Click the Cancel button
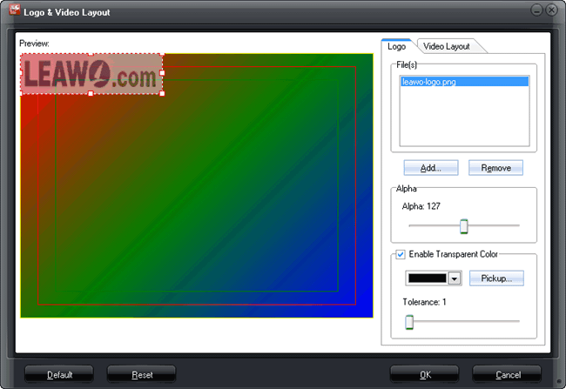 [x=507, y=374]
